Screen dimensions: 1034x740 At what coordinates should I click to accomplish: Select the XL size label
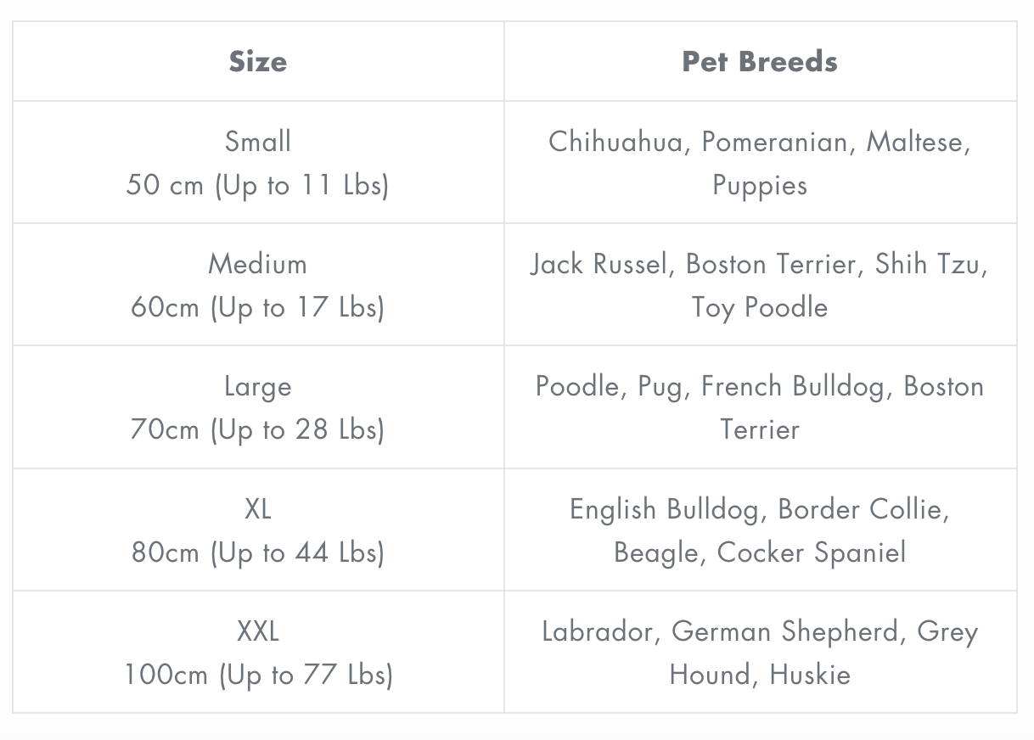pyautogui.click(x=258, y=509)
